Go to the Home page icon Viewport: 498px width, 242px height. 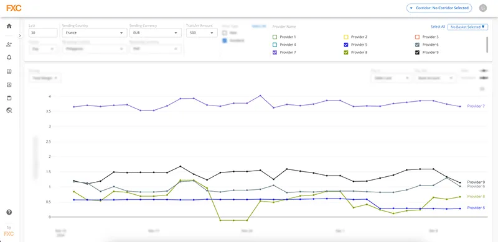pos(9,26)
